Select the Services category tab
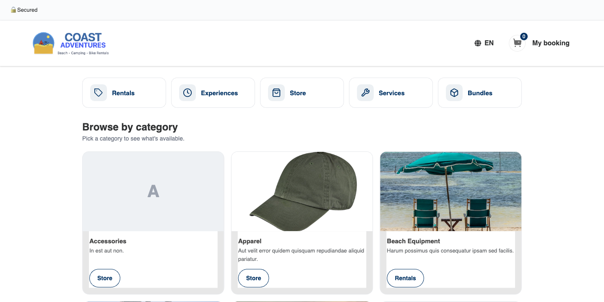This screenshot has height=302, width=604. click(x=391, y=93)
